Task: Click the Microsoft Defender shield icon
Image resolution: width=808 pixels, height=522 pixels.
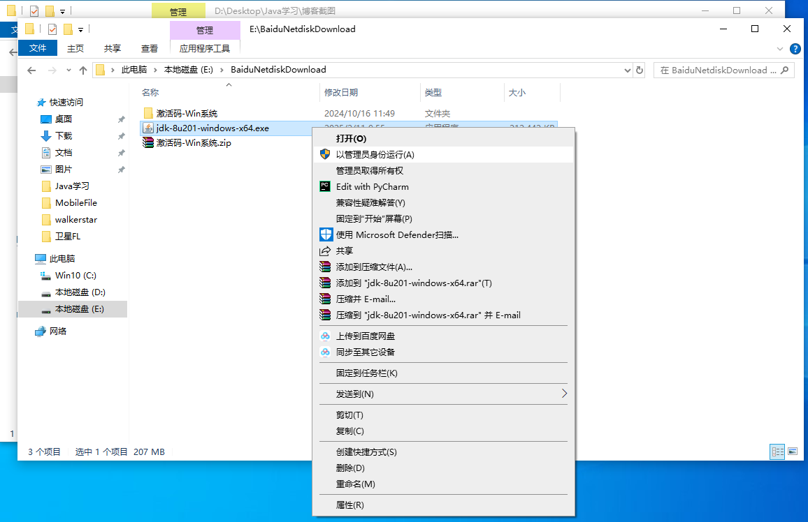Action: (326, 234)
